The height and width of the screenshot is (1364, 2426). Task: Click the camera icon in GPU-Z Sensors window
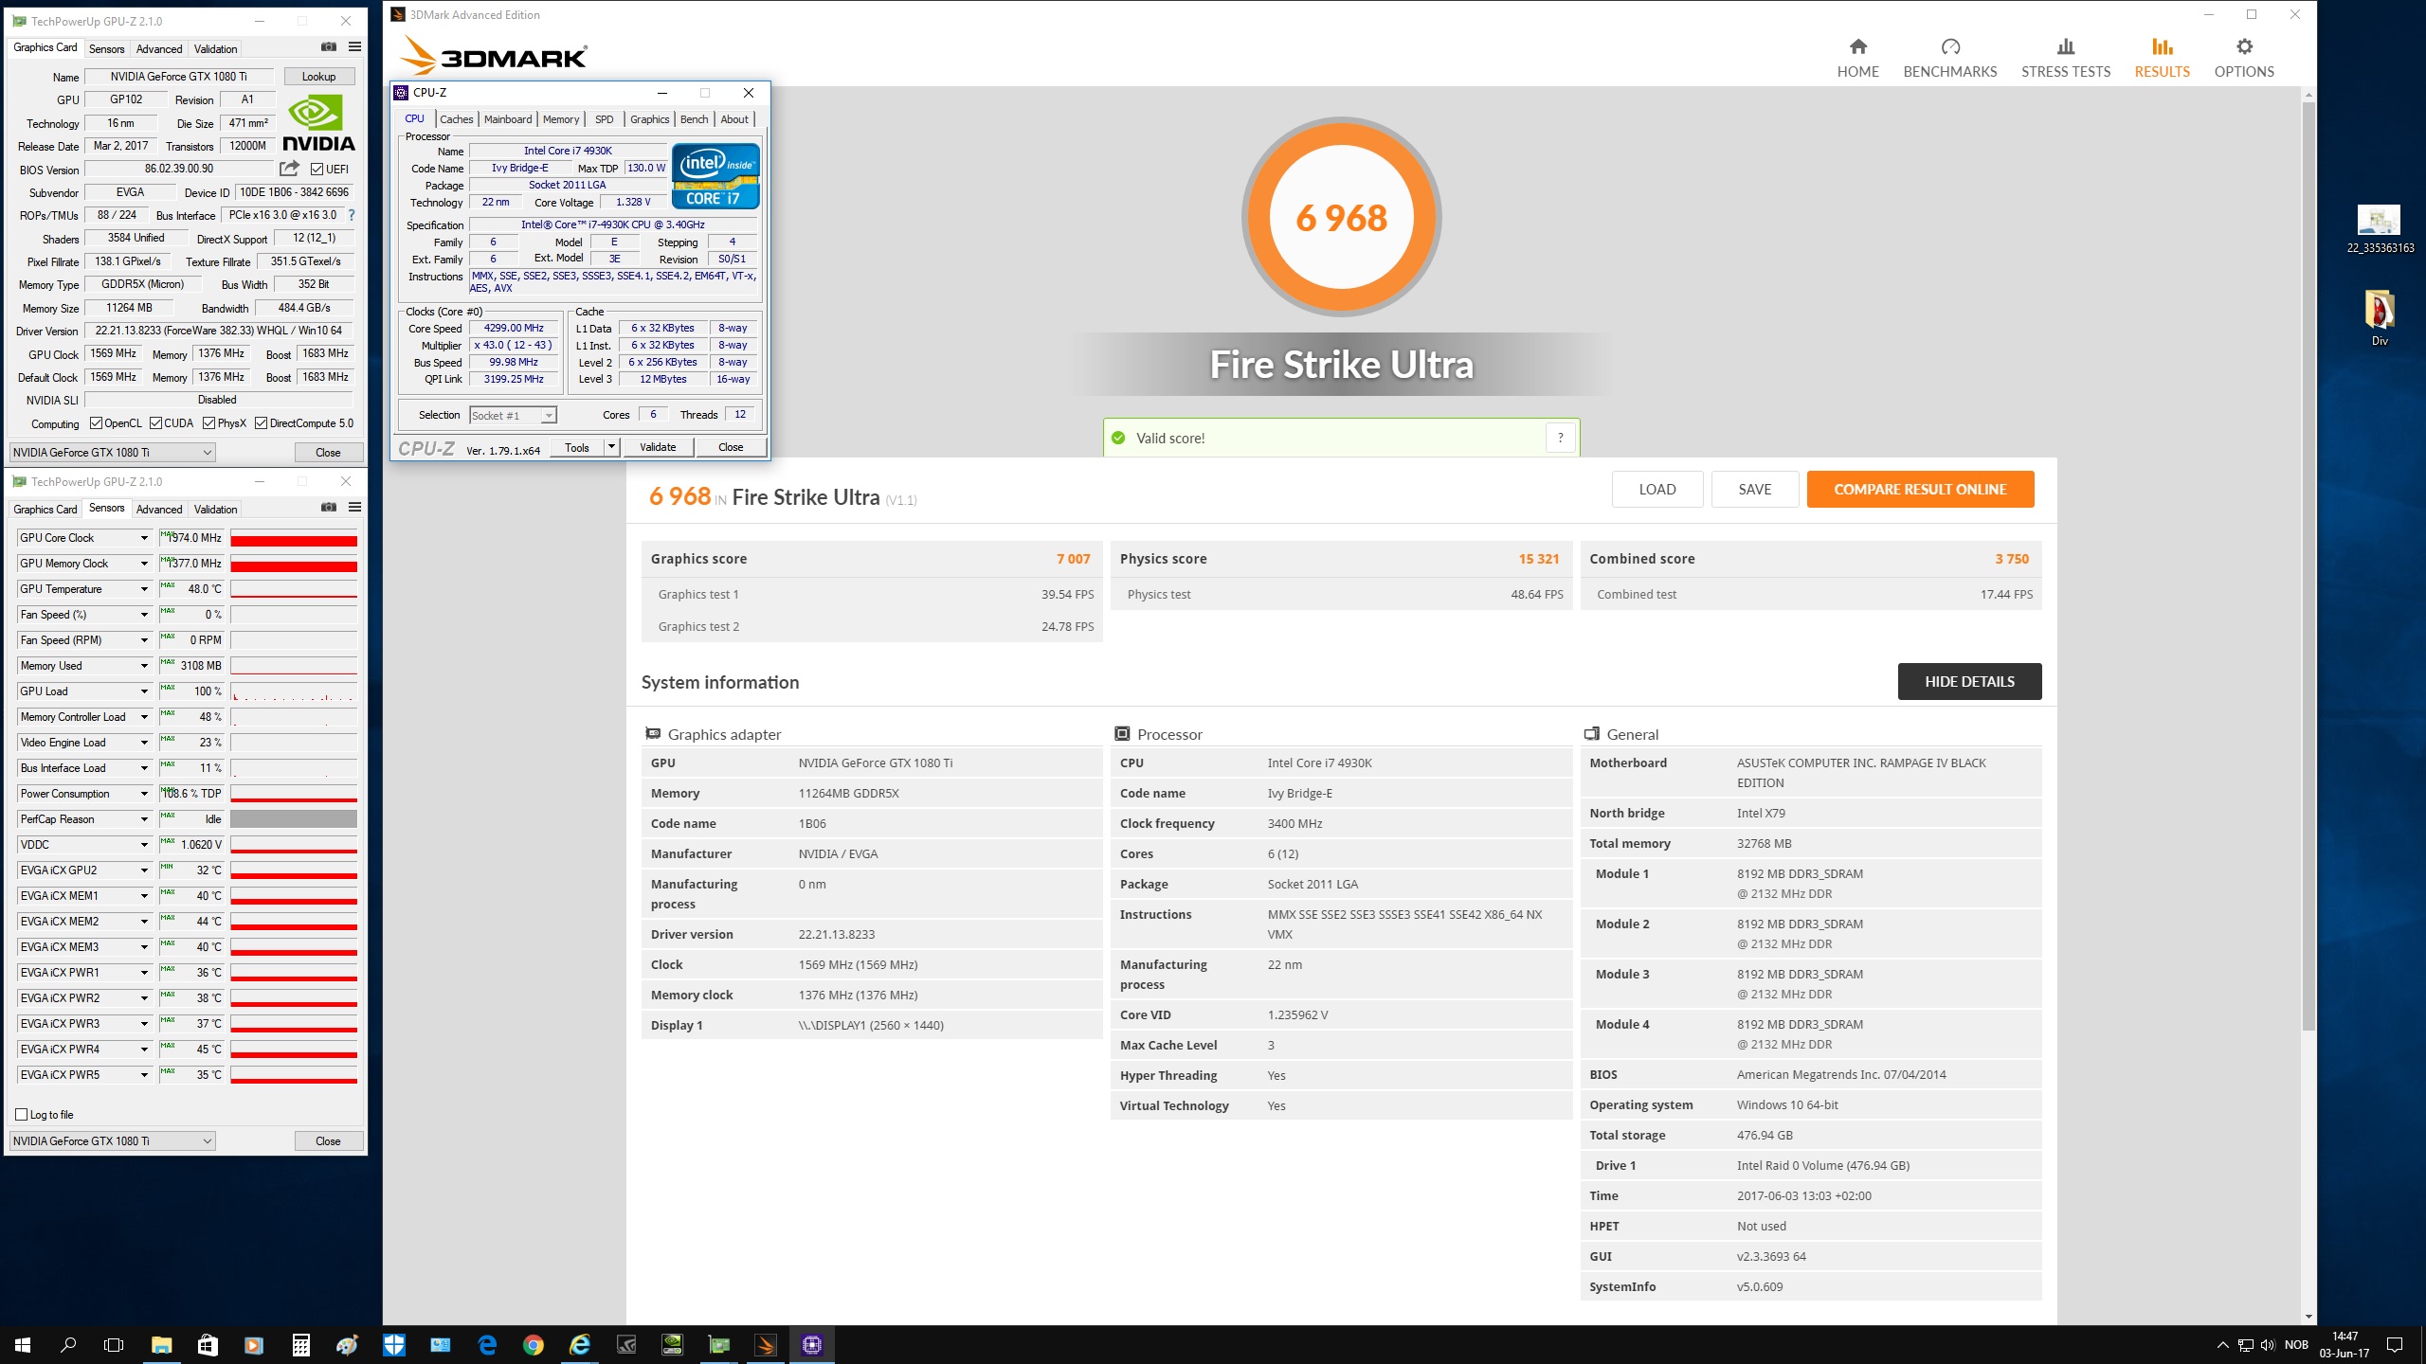pos(329,508)
